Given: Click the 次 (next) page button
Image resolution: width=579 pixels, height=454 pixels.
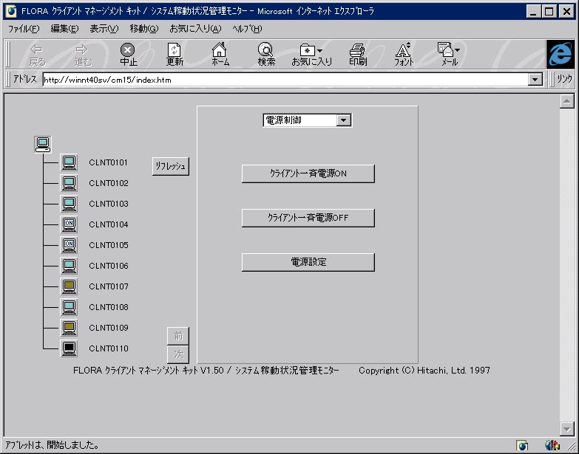Looking at the screenshot, I should tap(178, 354).
